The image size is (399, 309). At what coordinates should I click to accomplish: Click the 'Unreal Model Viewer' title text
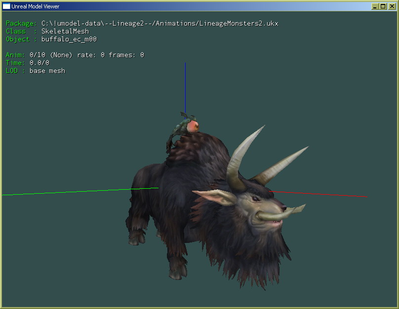click(36, 6)
